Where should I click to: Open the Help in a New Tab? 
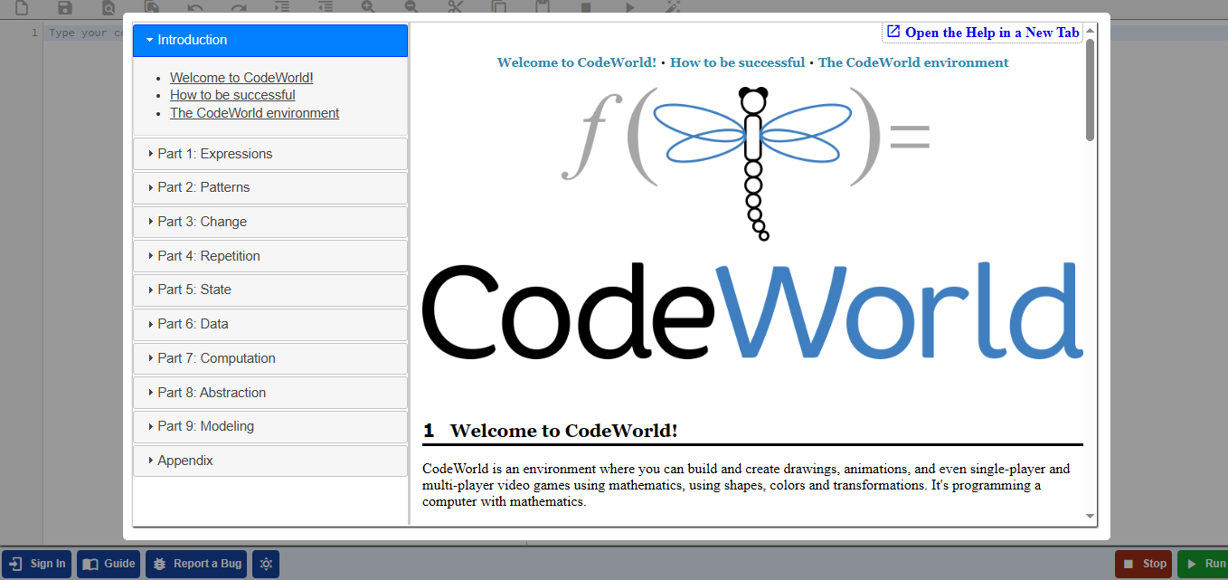pos(983,33)
